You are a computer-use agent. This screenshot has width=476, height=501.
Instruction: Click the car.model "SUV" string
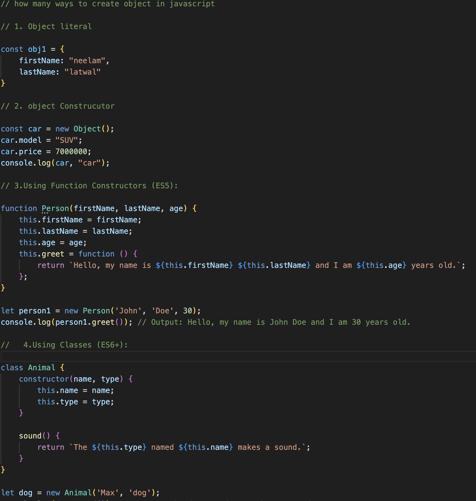click(x=67, y=140)
